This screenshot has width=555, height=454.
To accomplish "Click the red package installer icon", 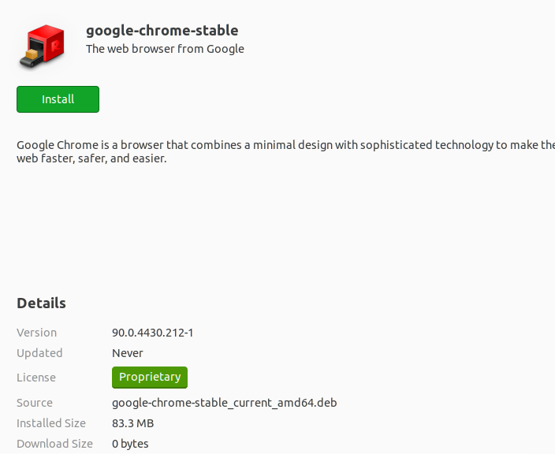I will click(43, 46).
